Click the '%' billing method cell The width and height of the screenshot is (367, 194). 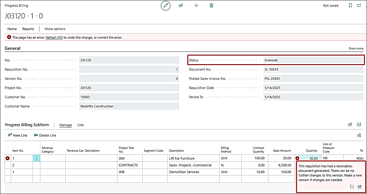point(230,165)
